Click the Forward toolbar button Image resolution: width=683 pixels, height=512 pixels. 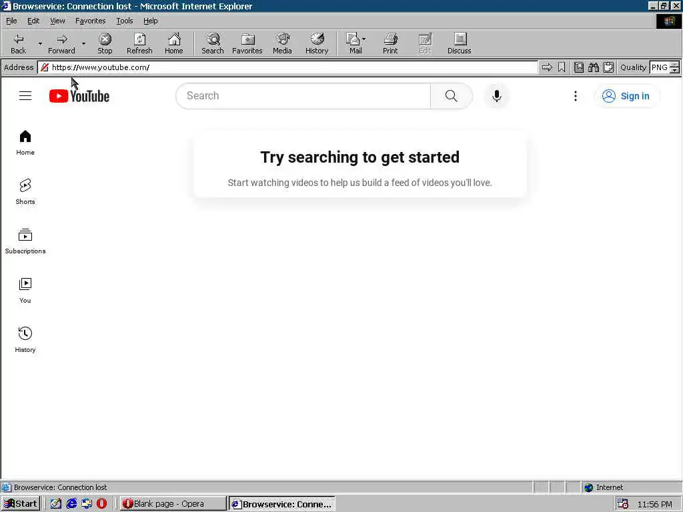61,43
